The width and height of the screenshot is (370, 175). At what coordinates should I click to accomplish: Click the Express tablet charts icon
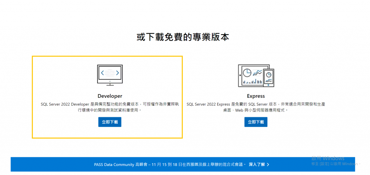(x=256, y=76)
